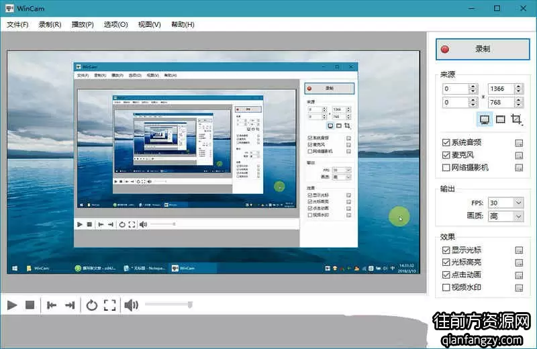
Task: Expand the FPS dropdown showing 30
Action: coord(506,203)
